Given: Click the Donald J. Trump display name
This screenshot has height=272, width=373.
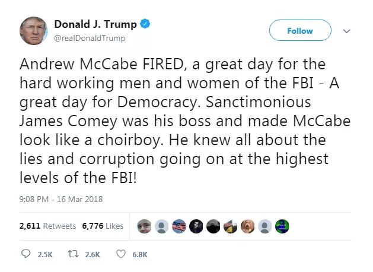Looking at the screenshot, I should [x=95, y=24].
